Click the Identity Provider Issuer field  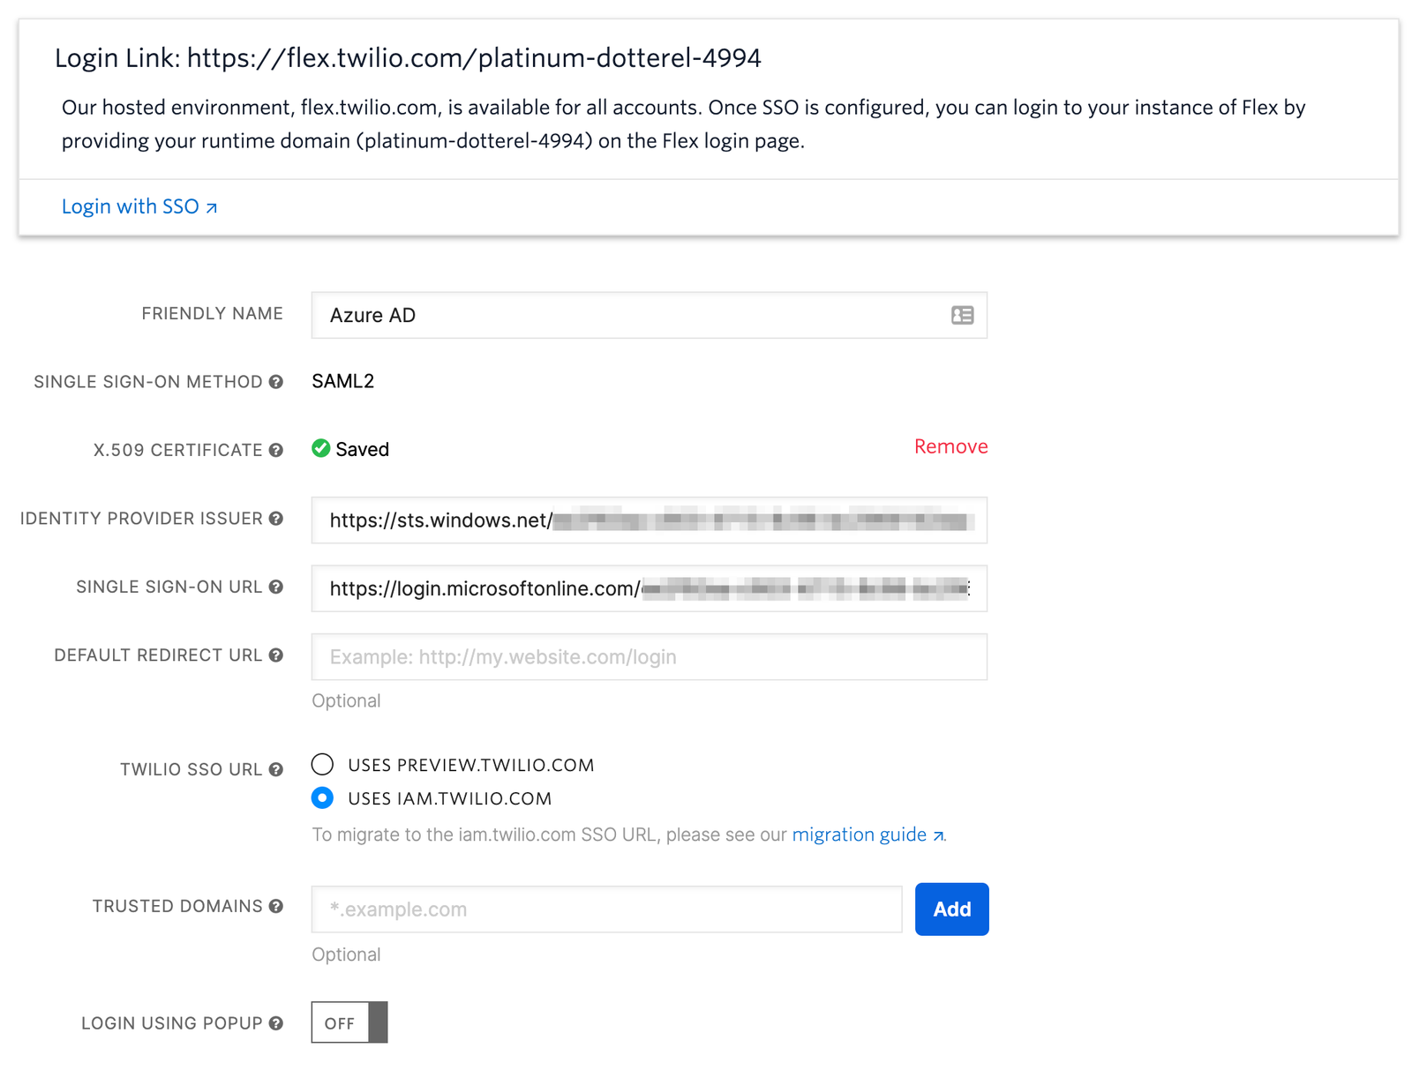[649, 520]
